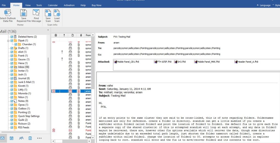Sort by deleted items column icon
Image resolution: width=280 pixels, height=143 pixels.
(56, 35)
